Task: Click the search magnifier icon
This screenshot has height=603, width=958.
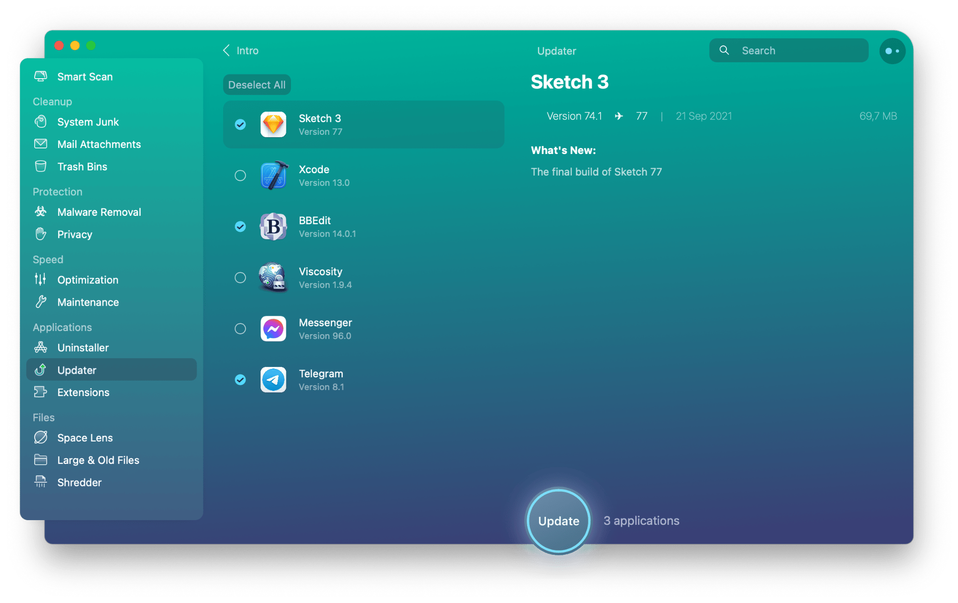Action: pyautogui.click(x=724, y=50)
